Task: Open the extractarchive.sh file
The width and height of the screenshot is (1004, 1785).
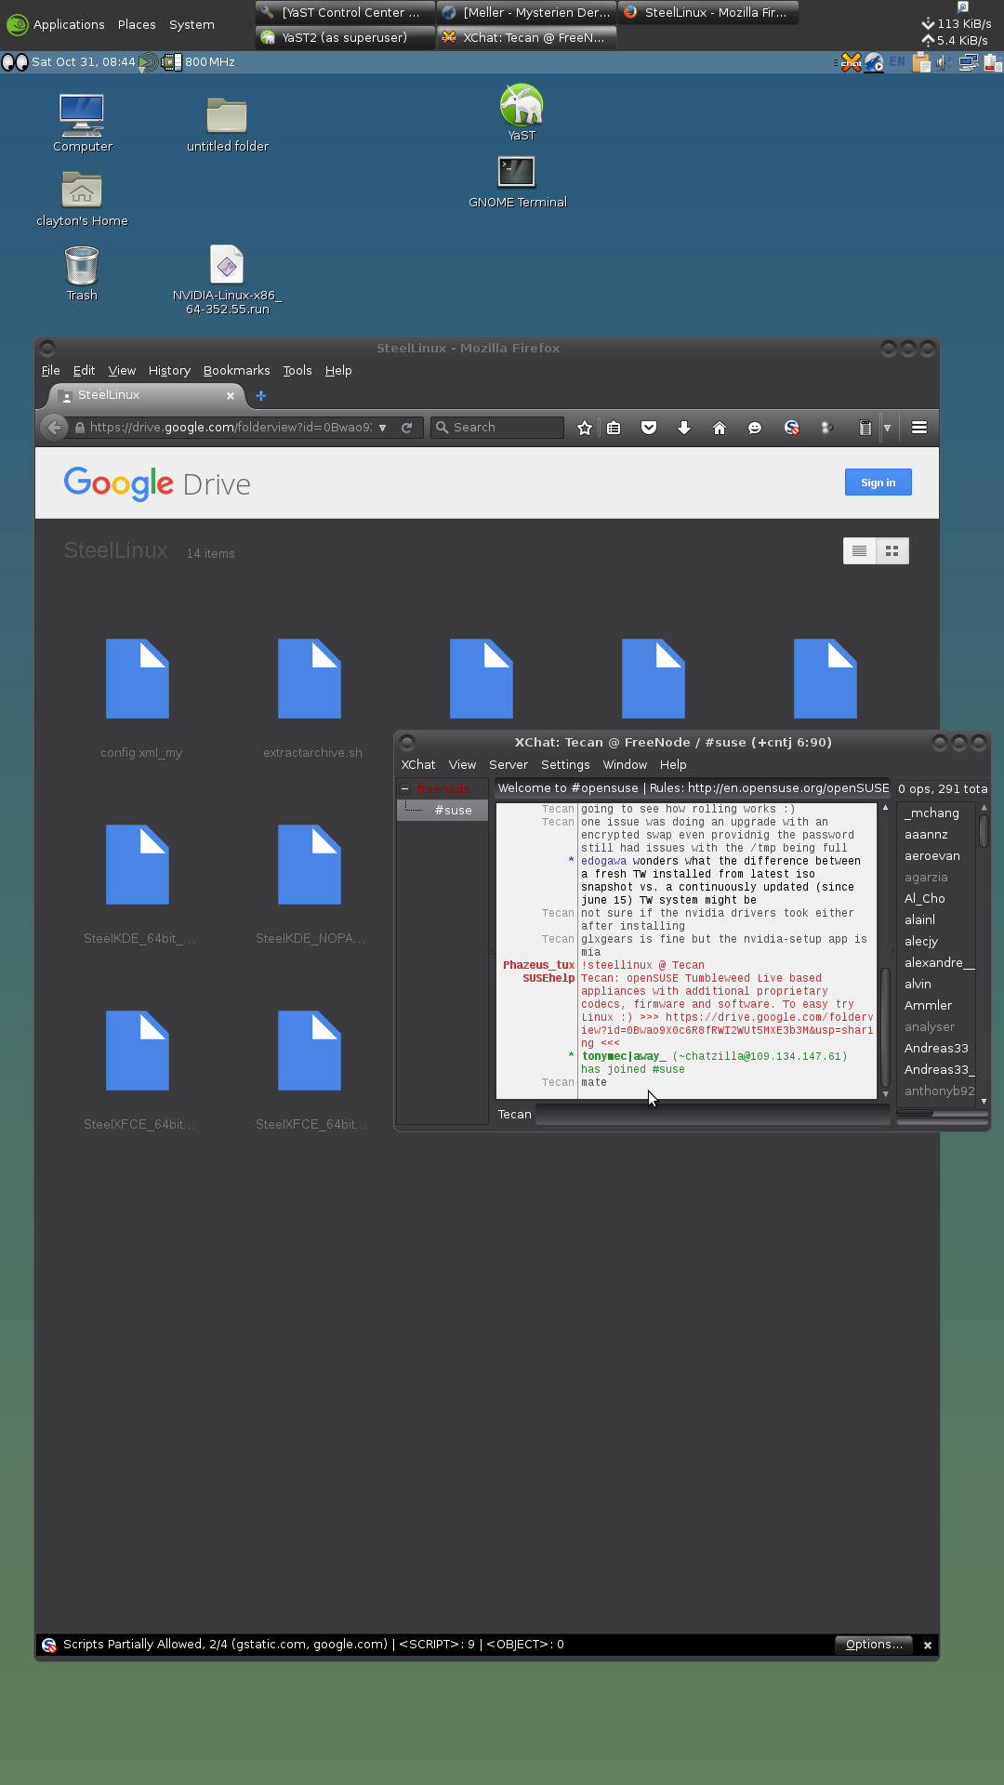Action: [310, 679]
